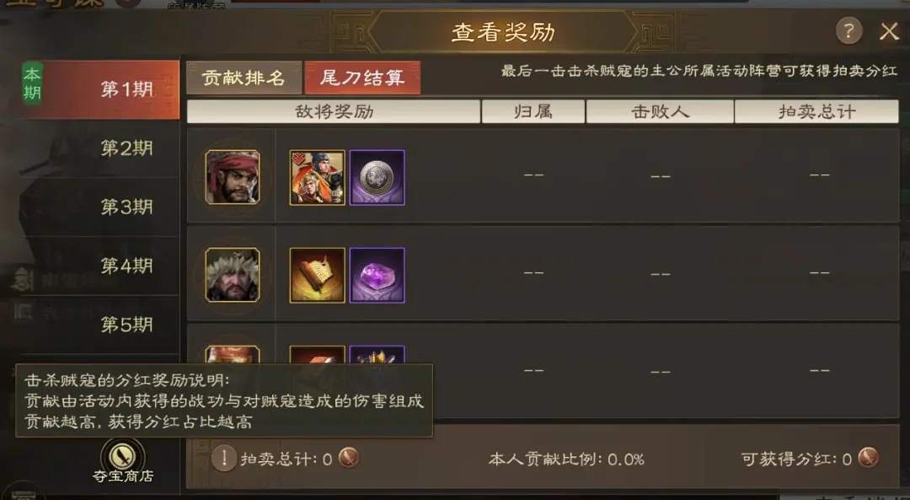Click the two generals reward card icon
Image resolution: width=910 pixels, height=500 pixels.
[x=317, y=177]
